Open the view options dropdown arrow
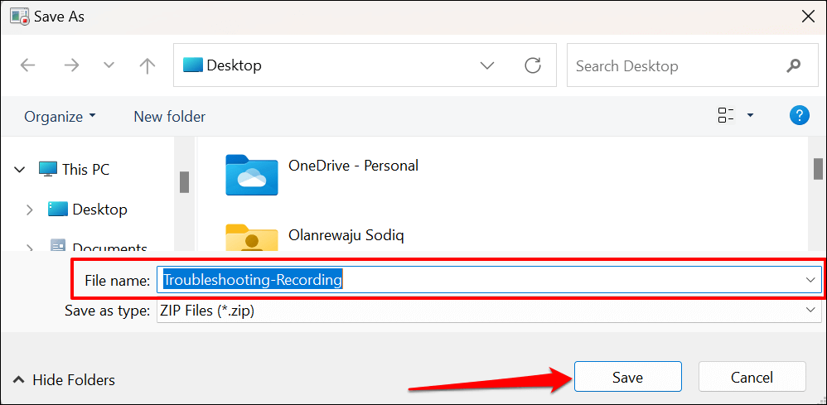 tap(750, 116)
